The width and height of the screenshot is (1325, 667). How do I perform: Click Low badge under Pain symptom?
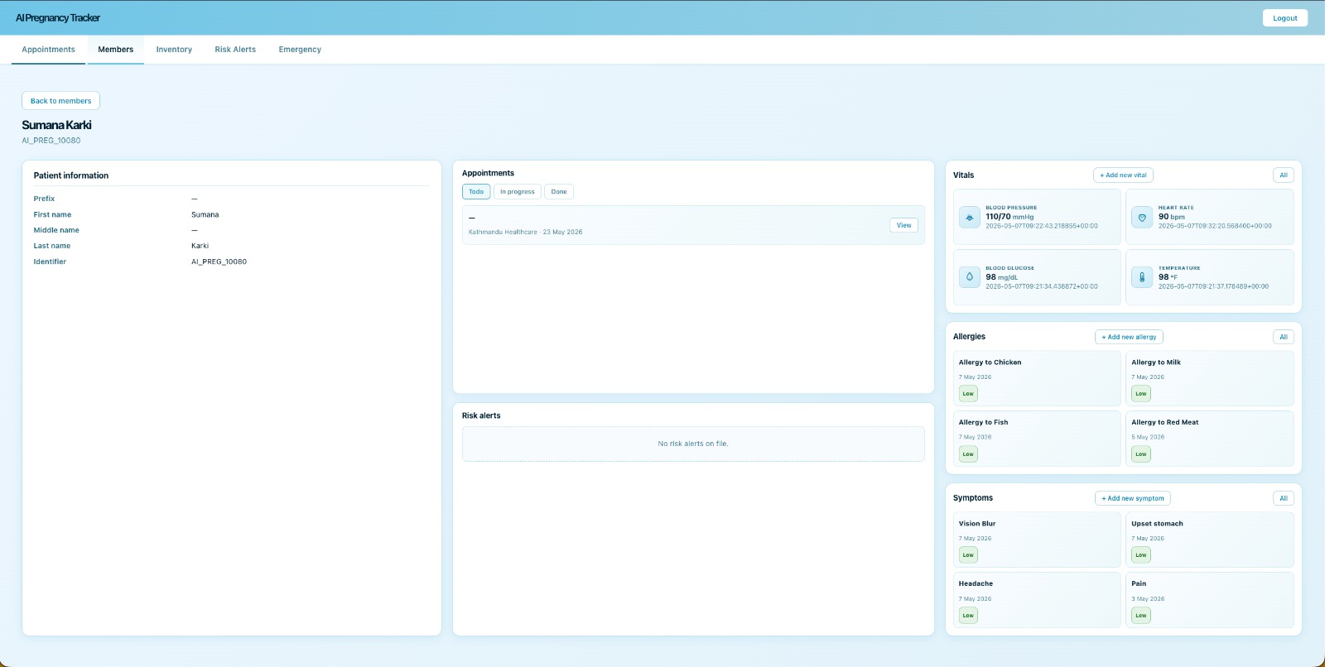pyautogui.click(x=1141, y=616)
